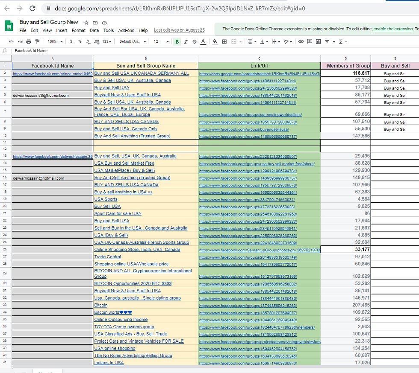Star the Buy and Sell Gourp New document
The width and height of the screenshot is (419, 373).
click(x=86, y=23)
